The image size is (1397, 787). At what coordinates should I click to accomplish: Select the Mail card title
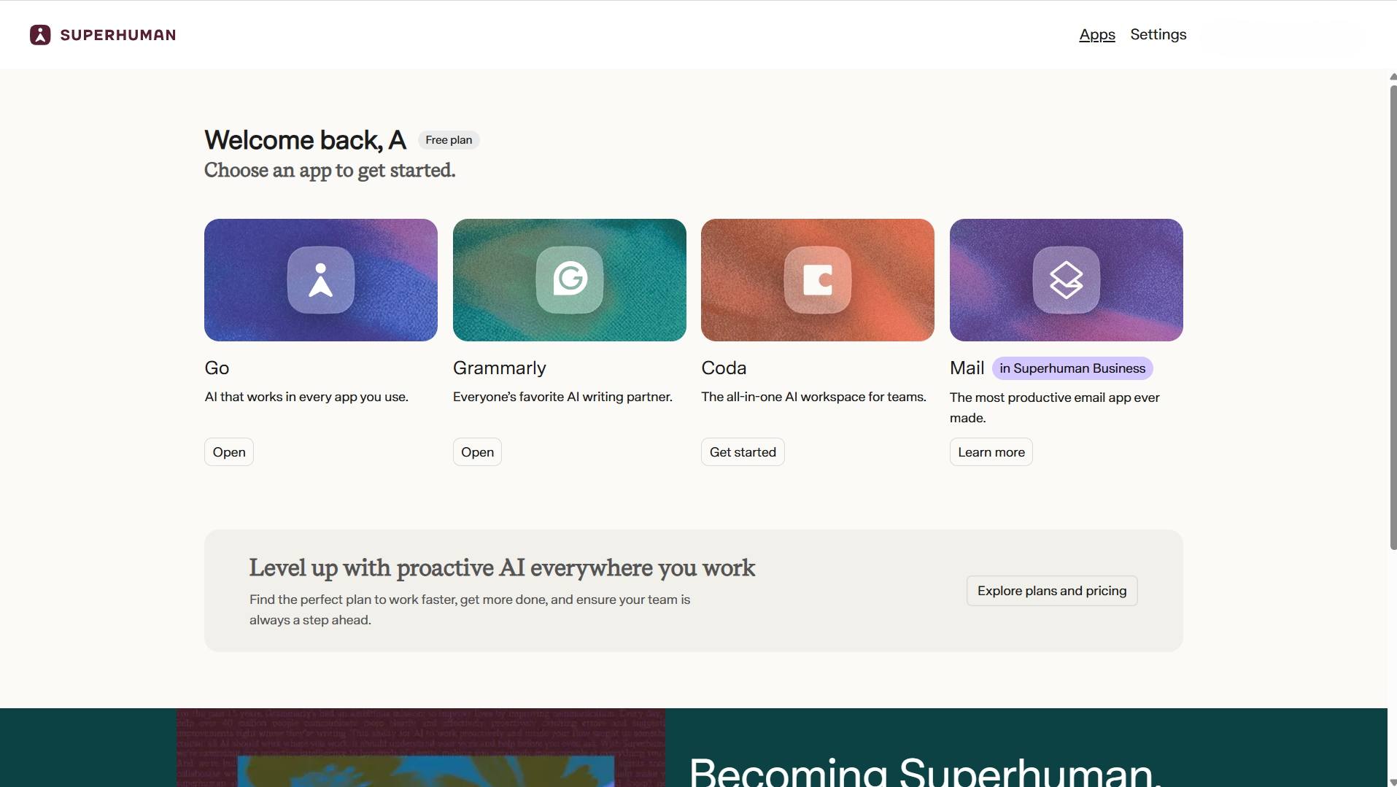(967, 368)
